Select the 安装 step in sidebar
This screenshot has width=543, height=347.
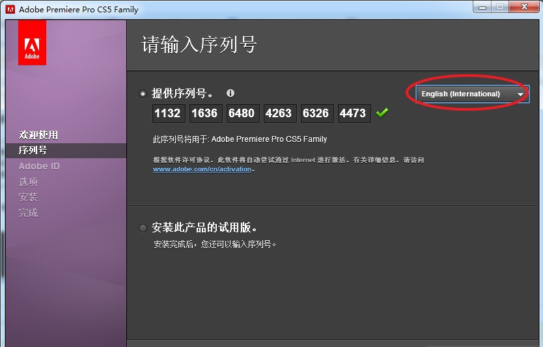(x=28, y=197)
